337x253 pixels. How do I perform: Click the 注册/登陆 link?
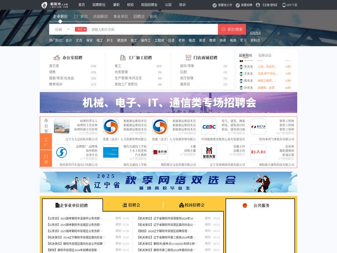270,5
